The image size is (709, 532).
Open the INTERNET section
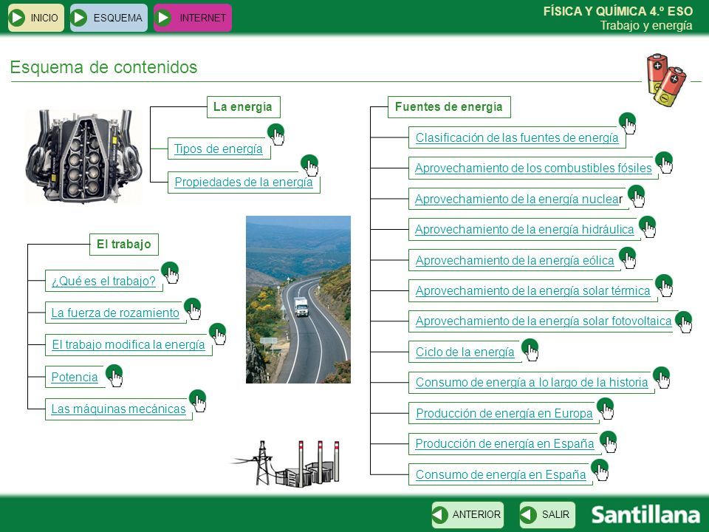coord(193,18)
